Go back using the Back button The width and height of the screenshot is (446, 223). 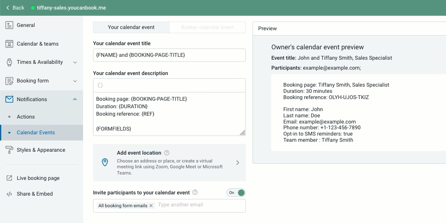(x=15, y=8)
